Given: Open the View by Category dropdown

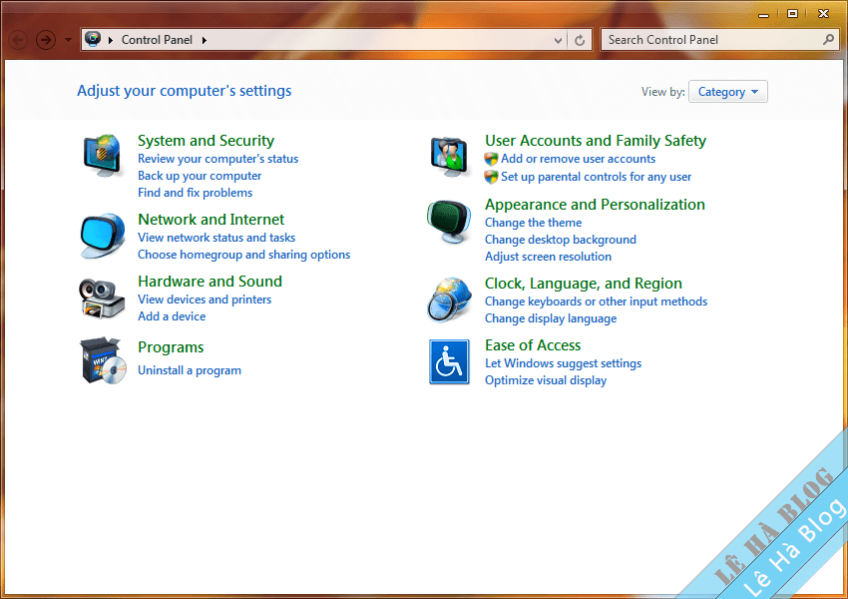Looking at the screenshot, I should [x=727, y=92].
